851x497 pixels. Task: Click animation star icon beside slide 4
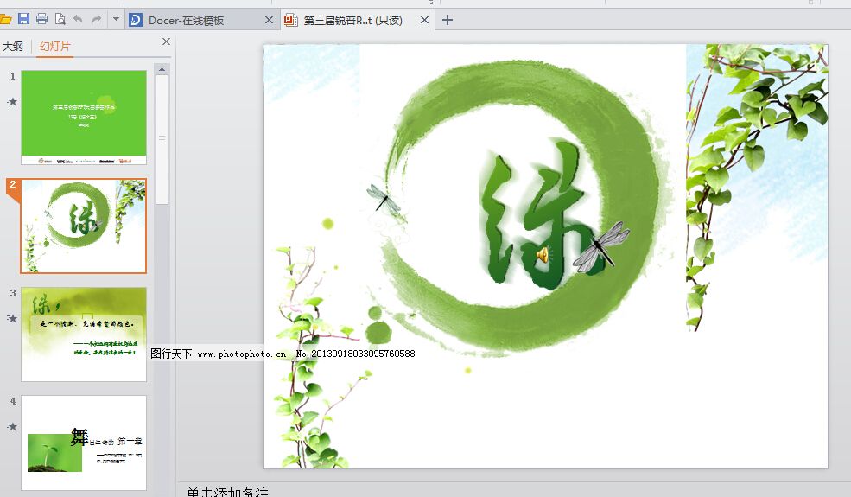click(12, 426)
